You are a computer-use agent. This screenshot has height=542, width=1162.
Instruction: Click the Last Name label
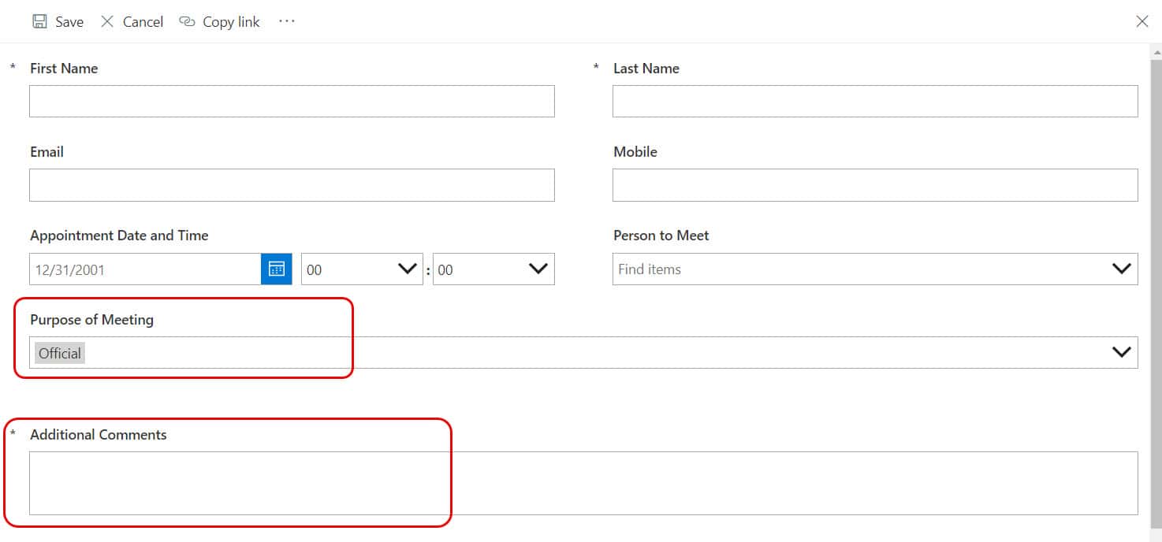click(x=646, y=69)
